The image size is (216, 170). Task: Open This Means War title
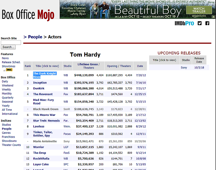pos(44,115)
